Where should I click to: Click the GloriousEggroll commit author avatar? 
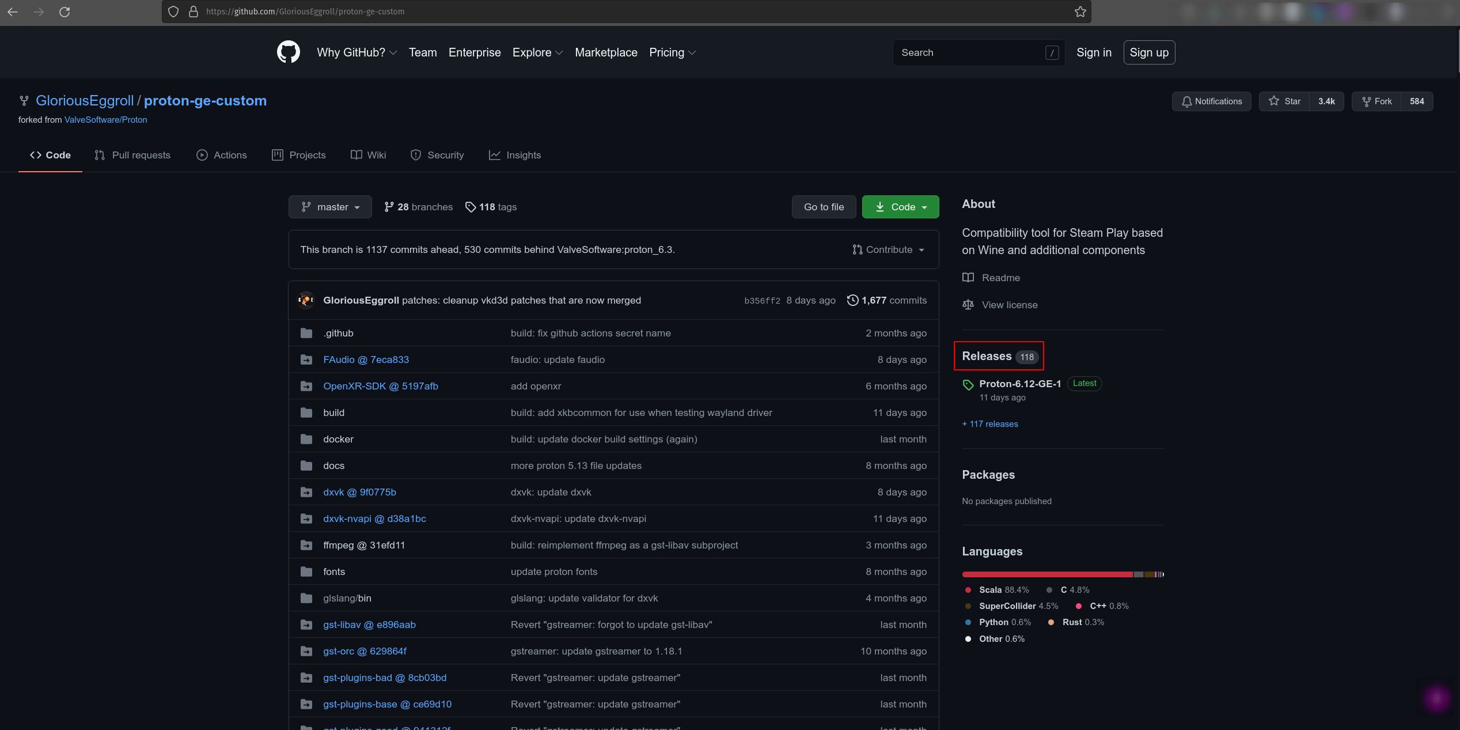click(x=306, y=300)
